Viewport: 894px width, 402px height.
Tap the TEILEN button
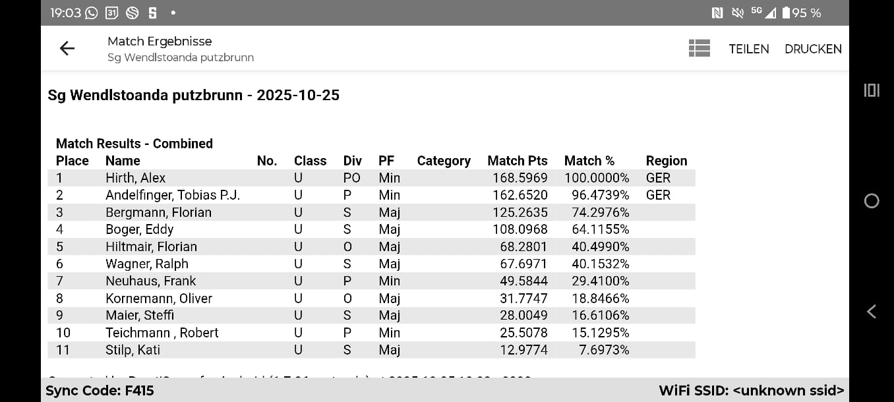(x=748, y=49)
